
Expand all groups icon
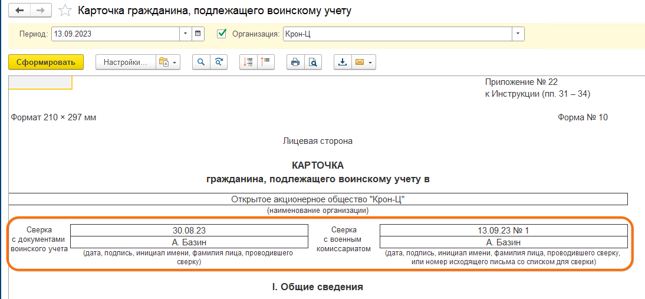248,63
